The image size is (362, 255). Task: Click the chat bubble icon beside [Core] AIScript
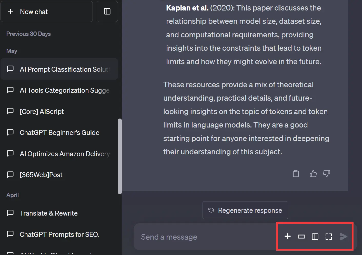(x=10, y=111)
